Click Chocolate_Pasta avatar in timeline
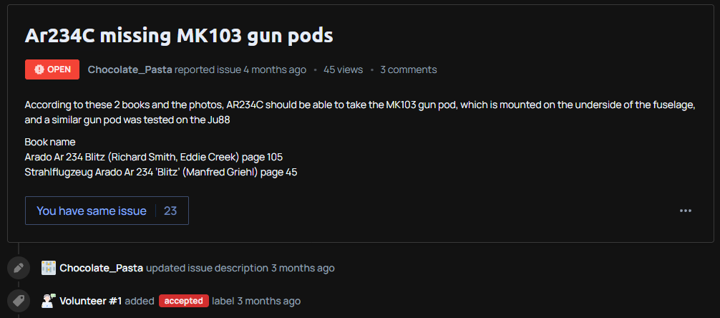Image resolution: width=720 pixels, height=318 pixels. click(x=49, y=268)
